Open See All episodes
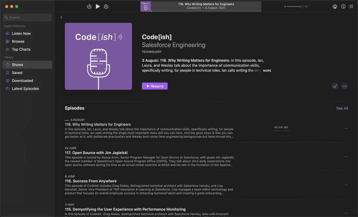Image resolution: width=358 pixels, height=217 pixels. tap(342, 108)
